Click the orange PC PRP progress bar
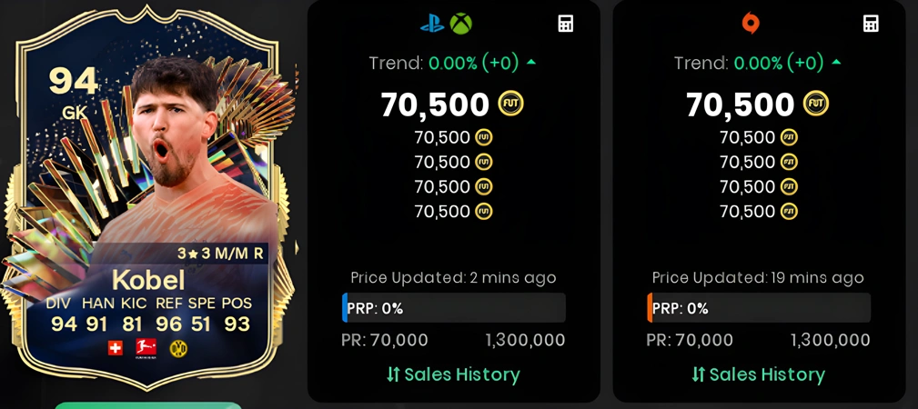 coord(759,308)
